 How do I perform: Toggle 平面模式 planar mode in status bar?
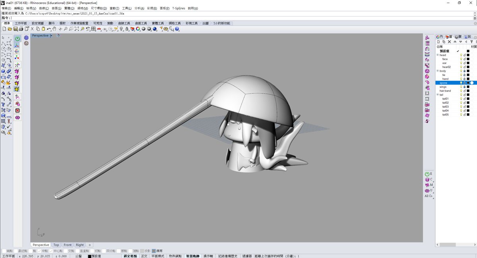(x=157, y=256)
